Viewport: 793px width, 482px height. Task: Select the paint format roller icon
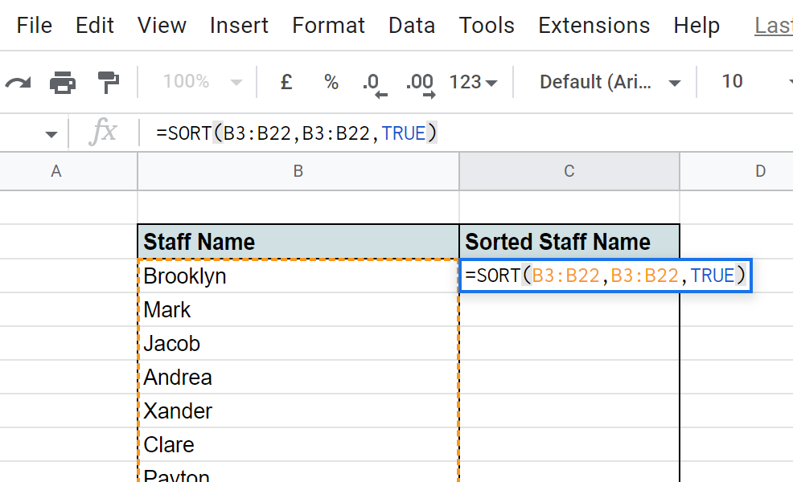tap(108, 82)
